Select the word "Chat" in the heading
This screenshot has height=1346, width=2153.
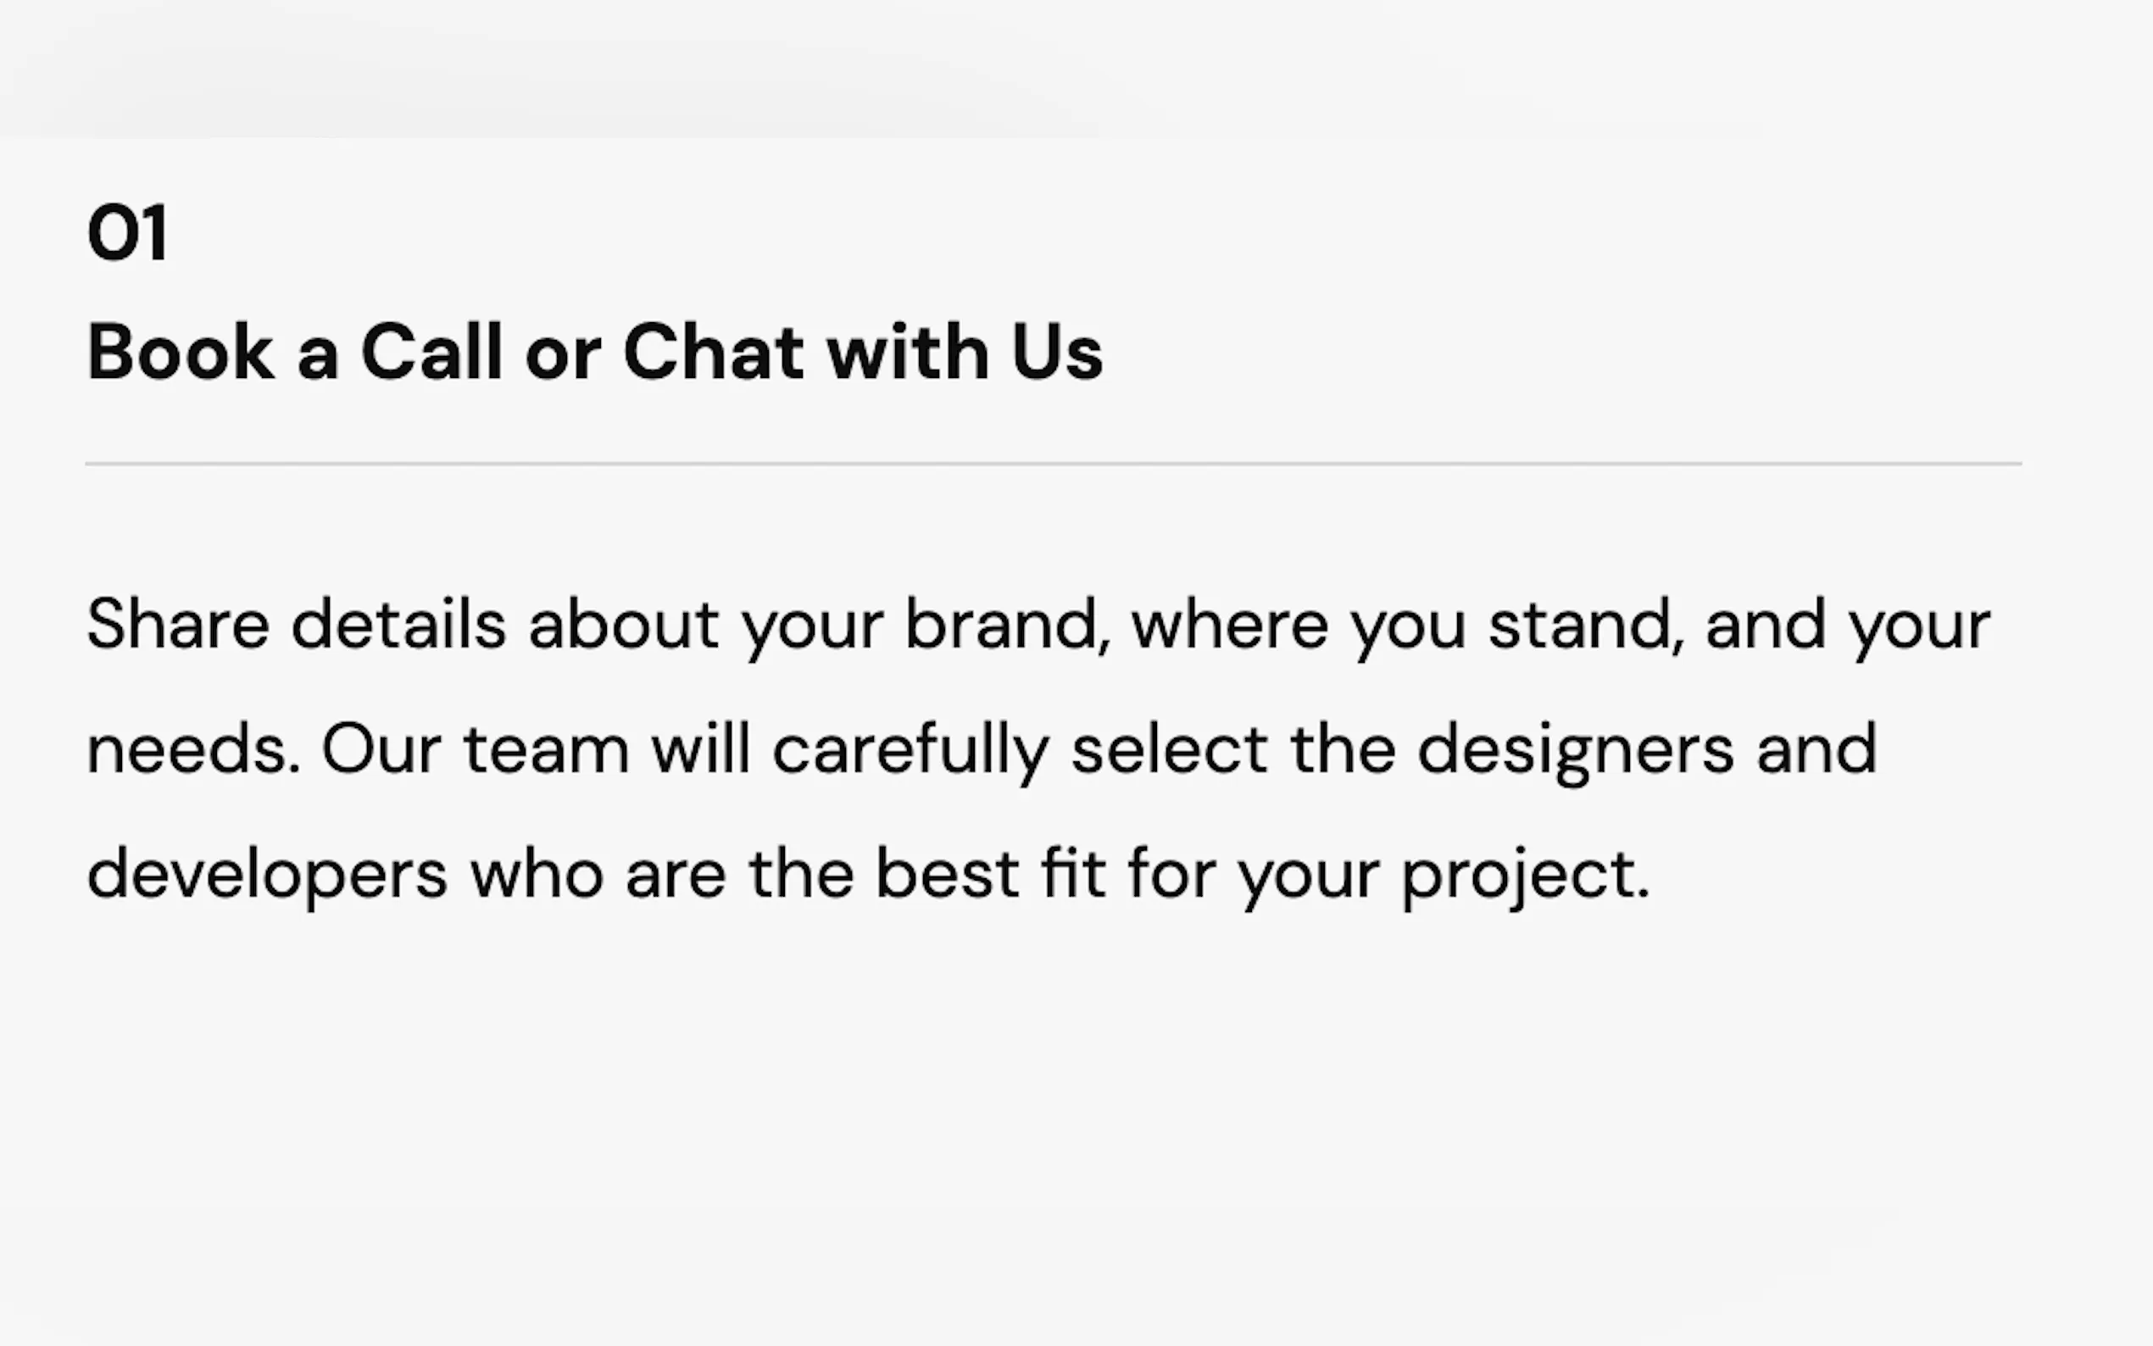click(714, 353)
